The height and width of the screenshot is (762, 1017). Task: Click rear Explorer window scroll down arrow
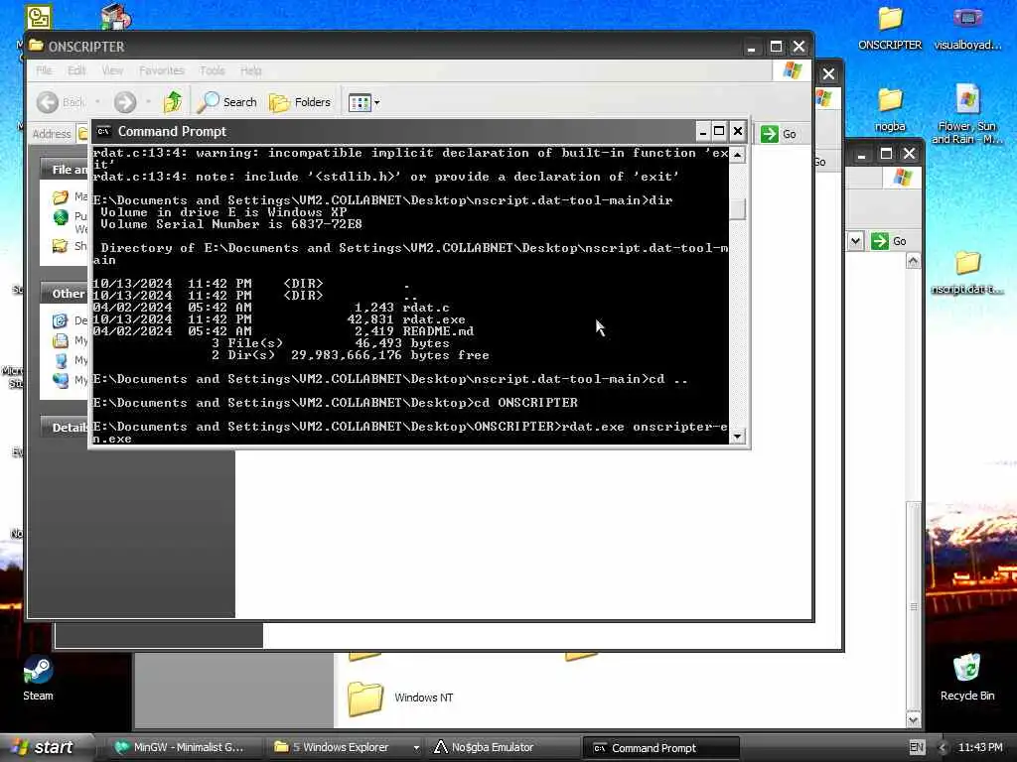tap(914, 719)
